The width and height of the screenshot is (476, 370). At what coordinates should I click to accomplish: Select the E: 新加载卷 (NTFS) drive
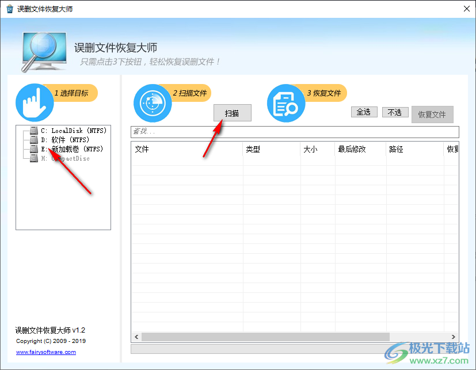(73, 149)
